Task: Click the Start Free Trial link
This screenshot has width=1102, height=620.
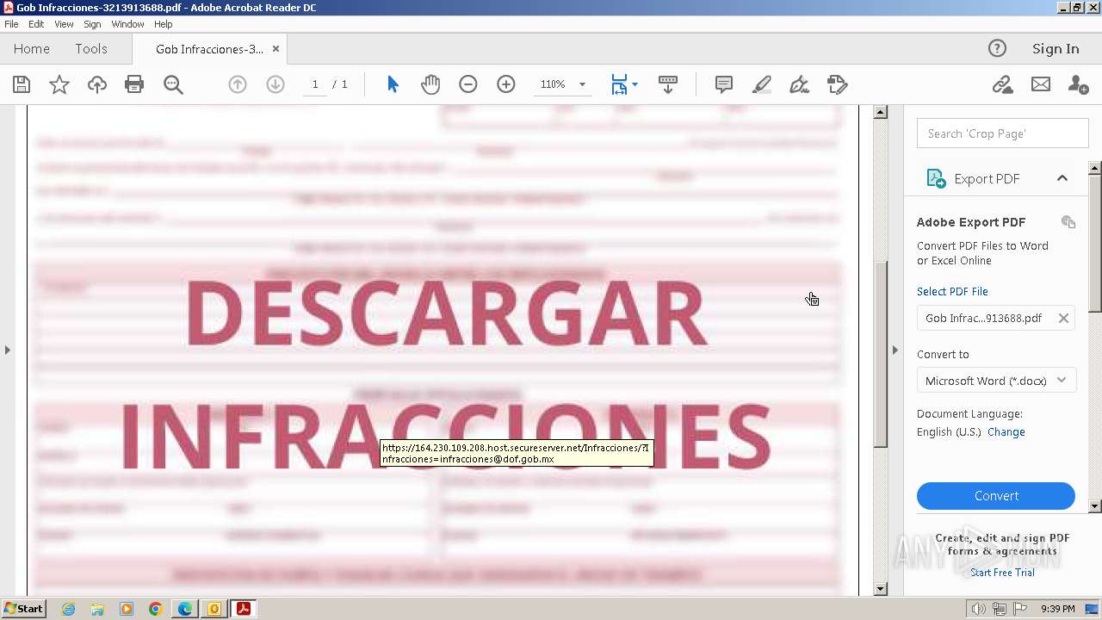Action: pos(1002,573)
